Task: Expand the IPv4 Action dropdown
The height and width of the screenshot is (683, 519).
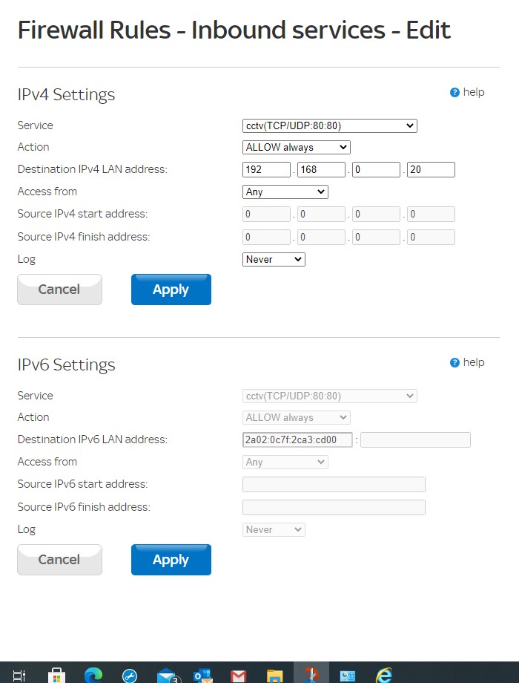Action: click(297, 148)
